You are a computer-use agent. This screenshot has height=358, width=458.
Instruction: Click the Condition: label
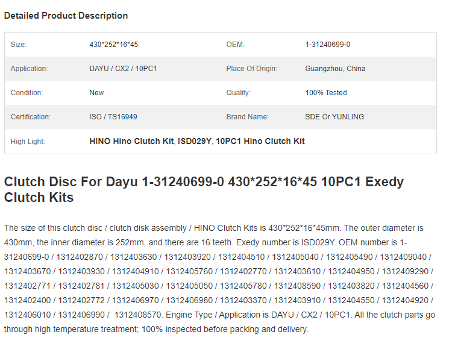27,93
